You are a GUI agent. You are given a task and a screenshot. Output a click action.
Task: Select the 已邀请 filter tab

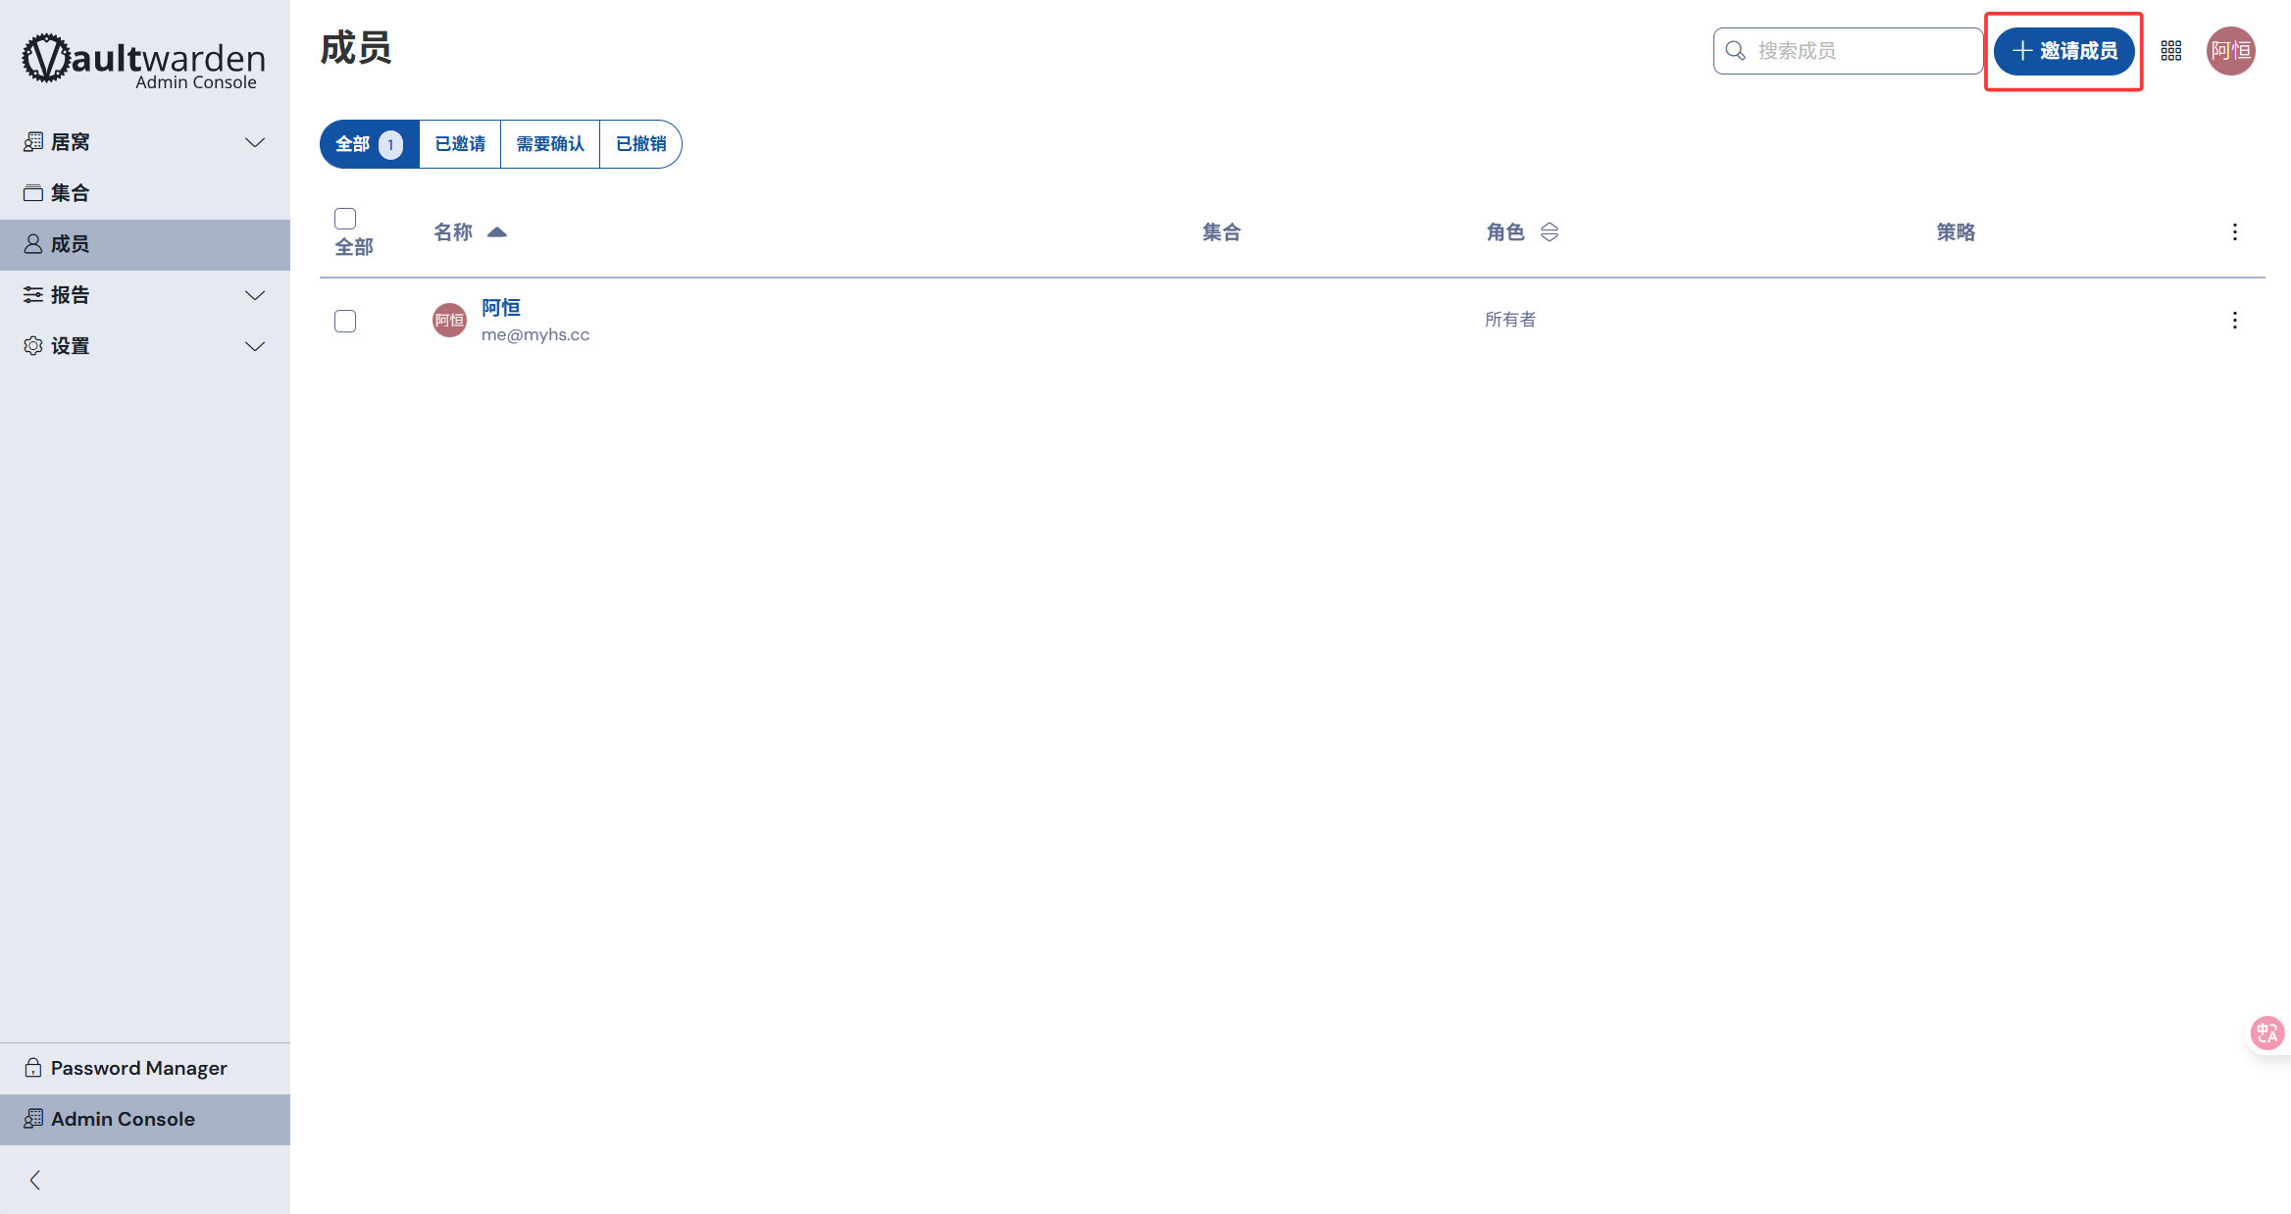[x=460, y=144]
